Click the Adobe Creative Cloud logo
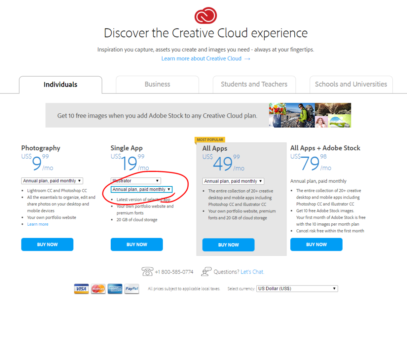 pos(206,15)
